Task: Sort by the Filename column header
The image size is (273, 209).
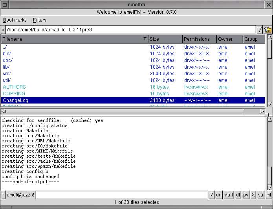Action: (x=75, y=39)
